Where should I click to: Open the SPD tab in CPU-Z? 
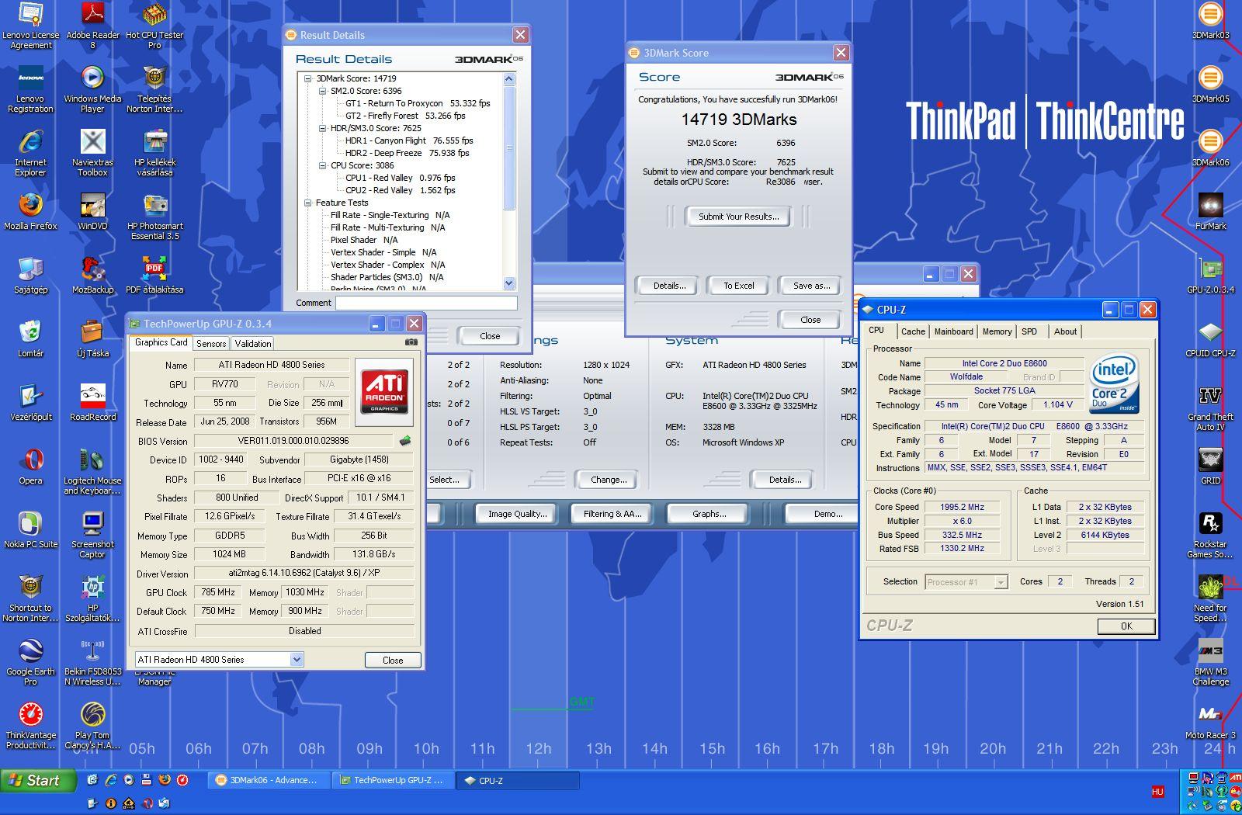(x=1029, y=331)
